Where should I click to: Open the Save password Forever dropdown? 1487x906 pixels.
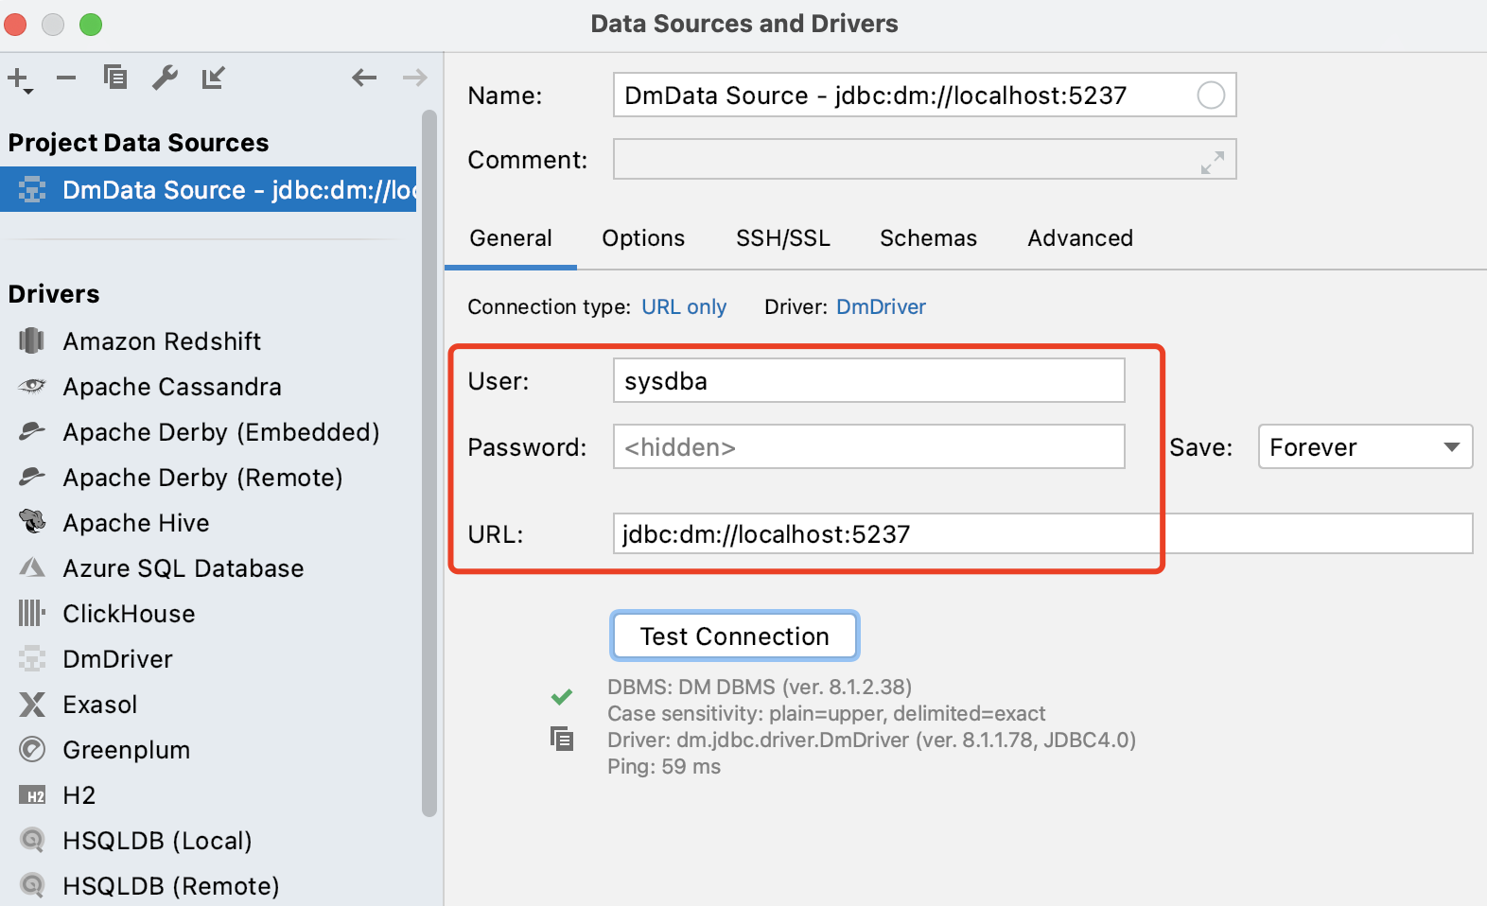tap(1365, 446)
